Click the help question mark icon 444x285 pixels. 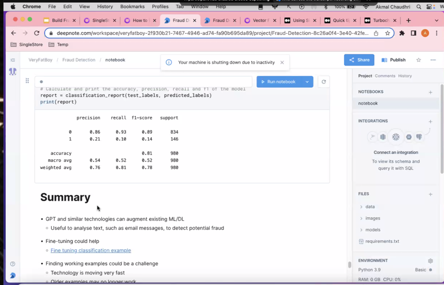[x=13, y=264]
